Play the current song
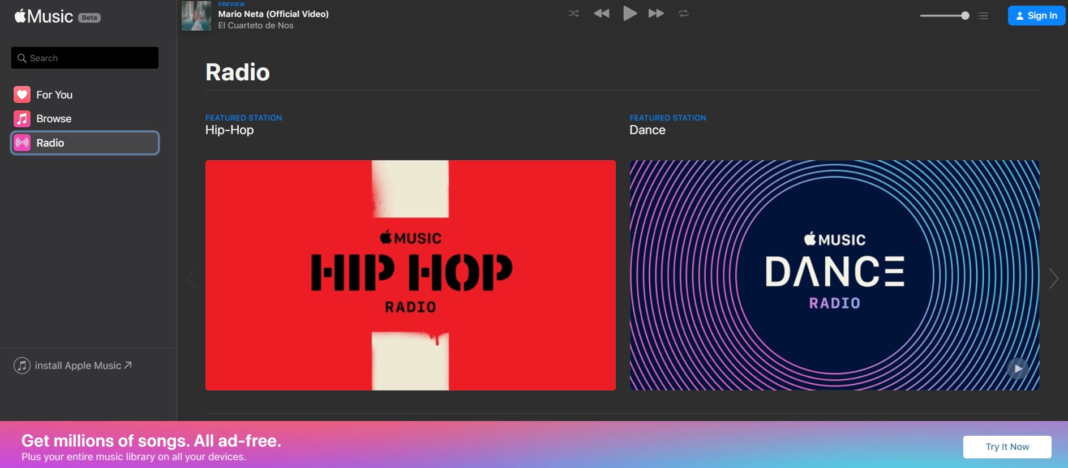Image resolution: width=1068 pixels, height=468 pixels. point(630,13)
